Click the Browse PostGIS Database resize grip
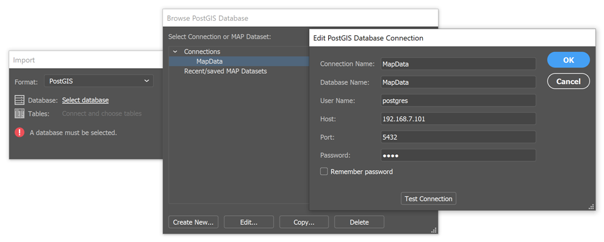This screenshot has height=242, width=604. [x=434, y=230]
